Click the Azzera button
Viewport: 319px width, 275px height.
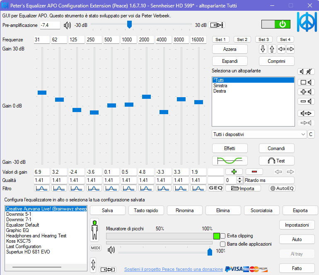click(230, 49)
